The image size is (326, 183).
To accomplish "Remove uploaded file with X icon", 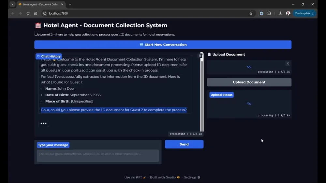I will [x=288, y=63].
